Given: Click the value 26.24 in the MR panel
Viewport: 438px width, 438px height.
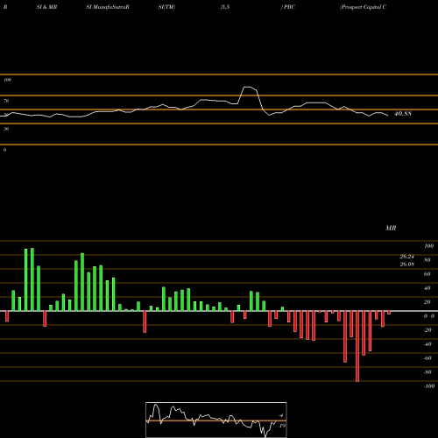Looking at the screenshot, I should click(407, 257).
